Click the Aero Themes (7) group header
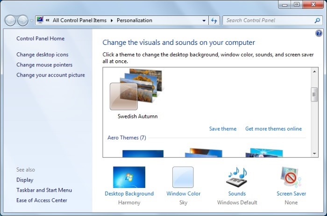Screen dimensions: 327x216 [x=127, y=138]
